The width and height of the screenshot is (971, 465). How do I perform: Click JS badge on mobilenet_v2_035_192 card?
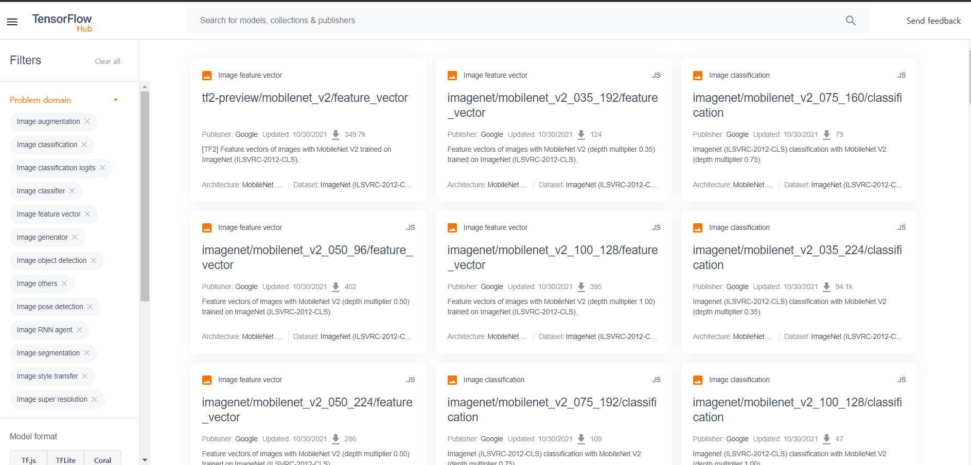pos(656,75)
